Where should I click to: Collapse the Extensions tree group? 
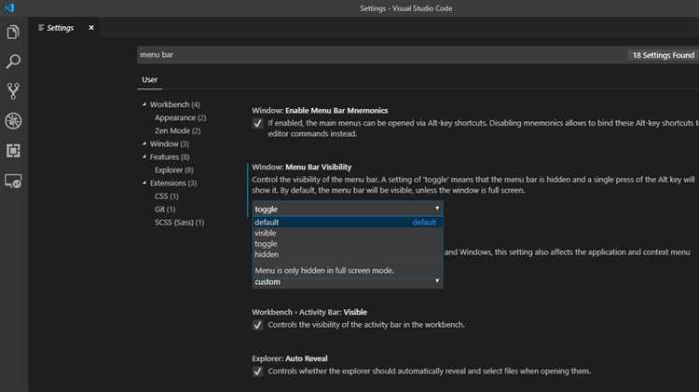pos(144,182)
